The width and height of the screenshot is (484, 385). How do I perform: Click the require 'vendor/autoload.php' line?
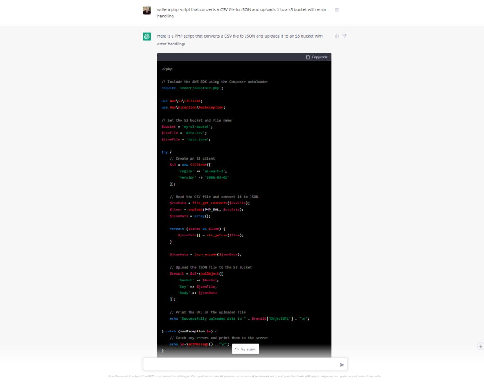pos(192,88)
